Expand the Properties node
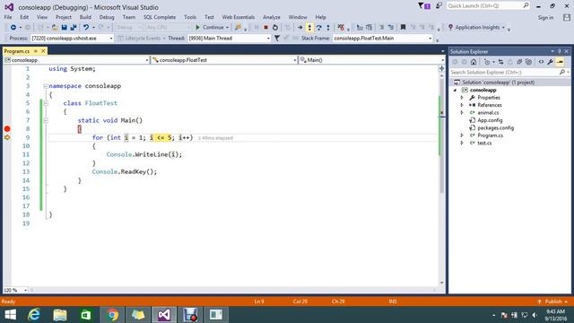The width and height of the screenshot is (574, 323). click(462, 98)
